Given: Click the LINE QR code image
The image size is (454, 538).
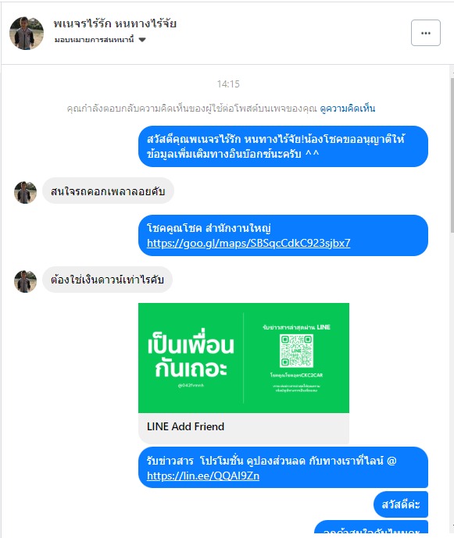Looking at the screenshot, I should pyautogui.click(x=296, y=351).
